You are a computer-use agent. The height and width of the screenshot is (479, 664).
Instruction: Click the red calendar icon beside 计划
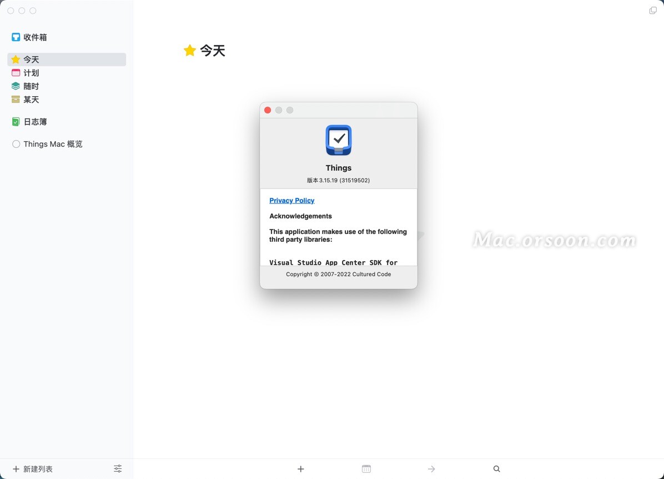[16, 73]
